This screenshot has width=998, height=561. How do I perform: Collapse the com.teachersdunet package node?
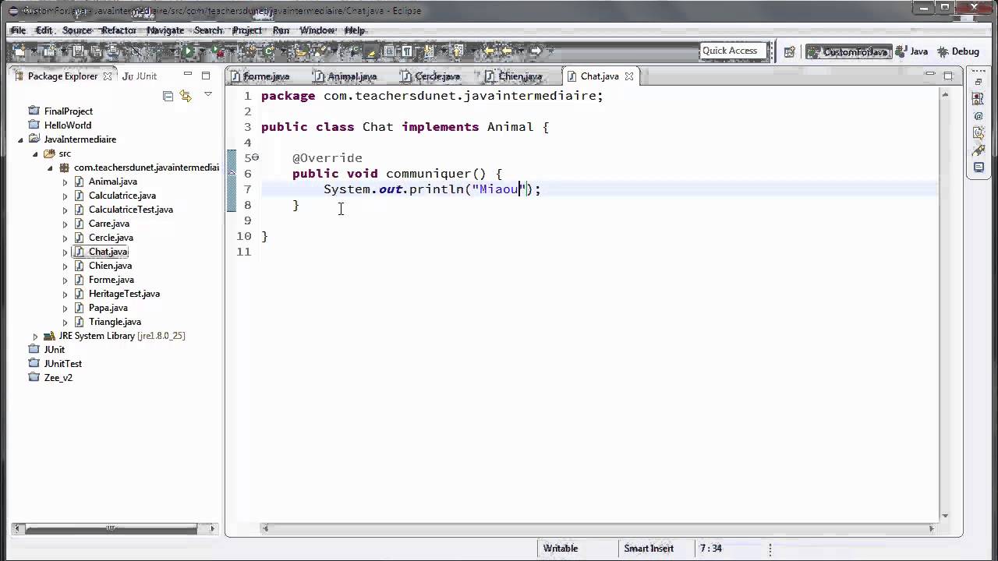point(50,168)
